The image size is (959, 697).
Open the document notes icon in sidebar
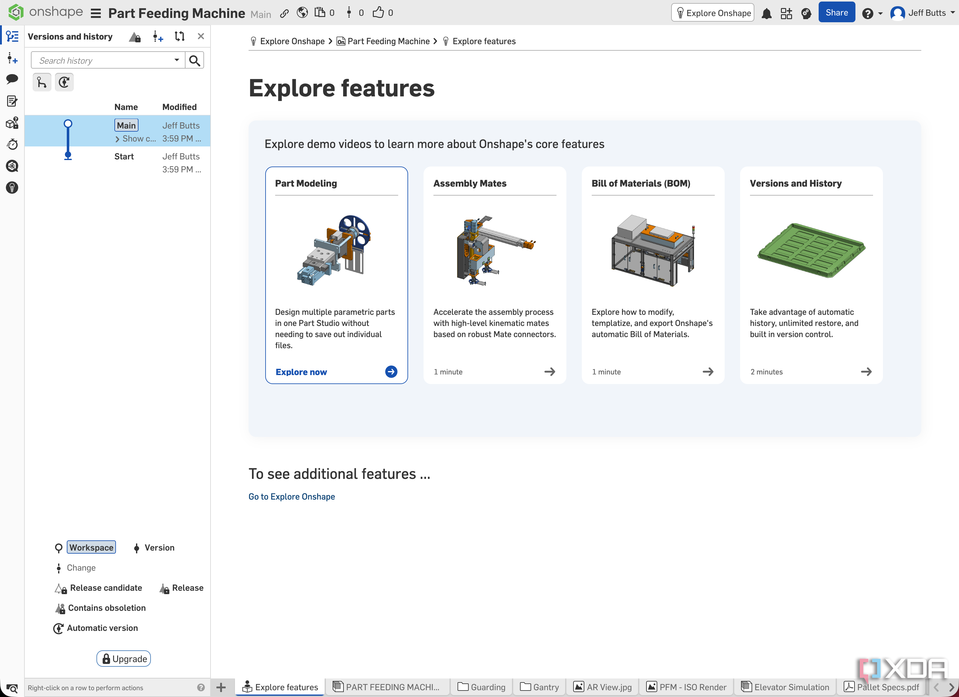point(12,101)
